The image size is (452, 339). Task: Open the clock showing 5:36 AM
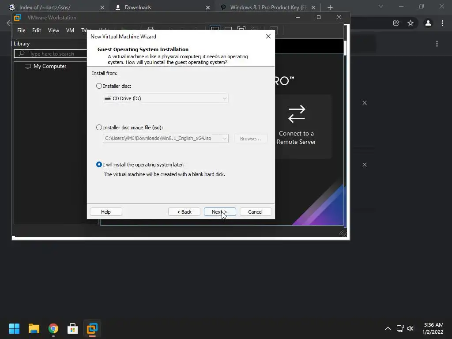(x=433, y=328)
